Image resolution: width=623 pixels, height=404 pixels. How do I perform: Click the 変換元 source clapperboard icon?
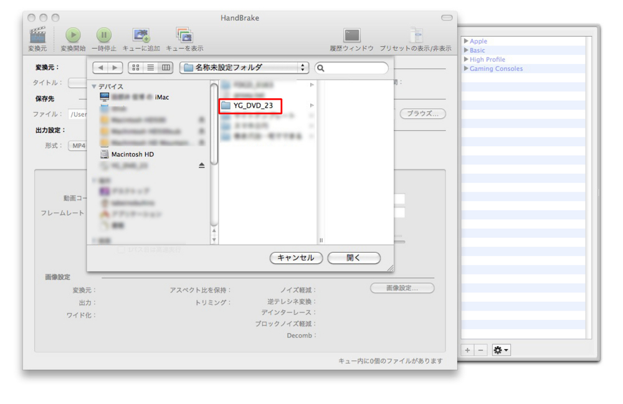pyautogui.click(x=38, y=35)
